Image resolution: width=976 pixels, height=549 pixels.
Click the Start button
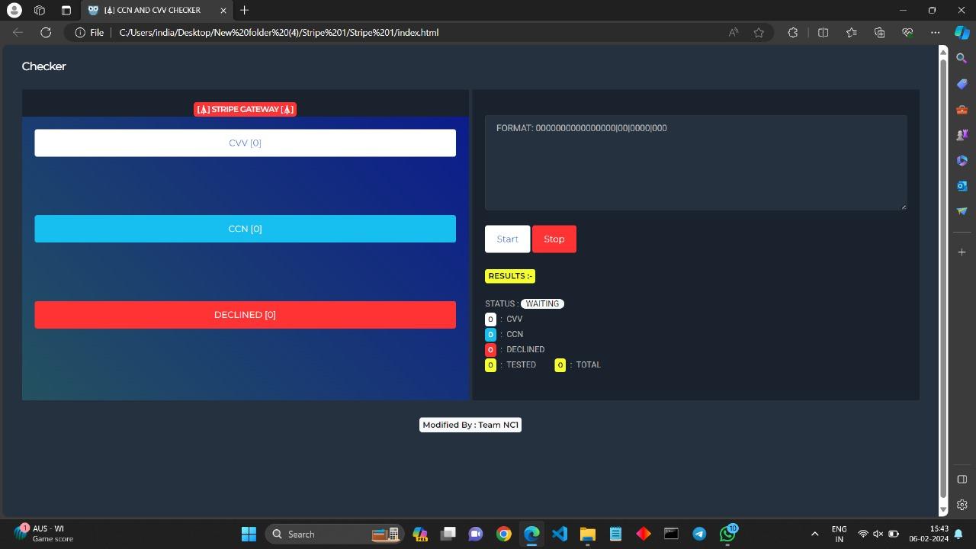tap(507, 239)
